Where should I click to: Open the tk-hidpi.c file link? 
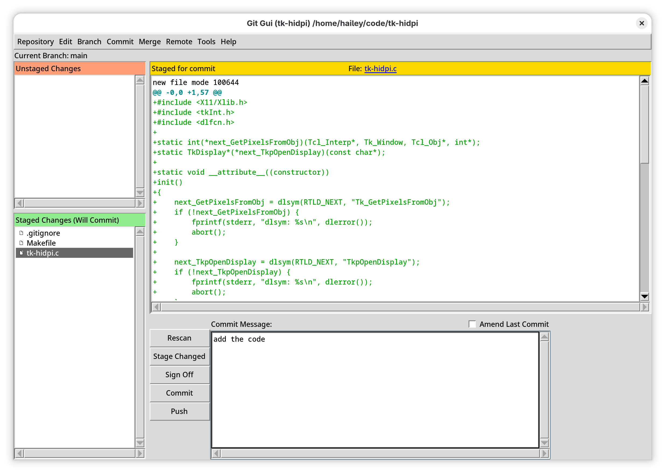[380, 68]
